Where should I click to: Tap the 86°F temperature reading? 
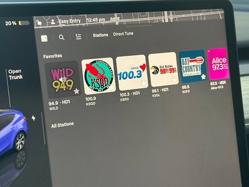coord(115,19)
